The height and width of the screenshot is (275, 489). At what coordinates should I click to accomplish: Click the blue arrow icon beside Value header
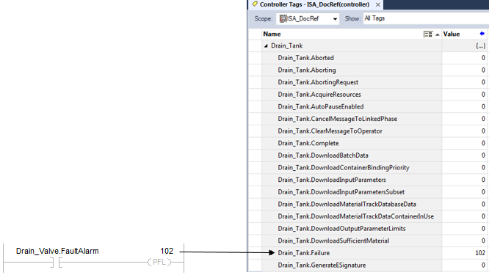482,34
